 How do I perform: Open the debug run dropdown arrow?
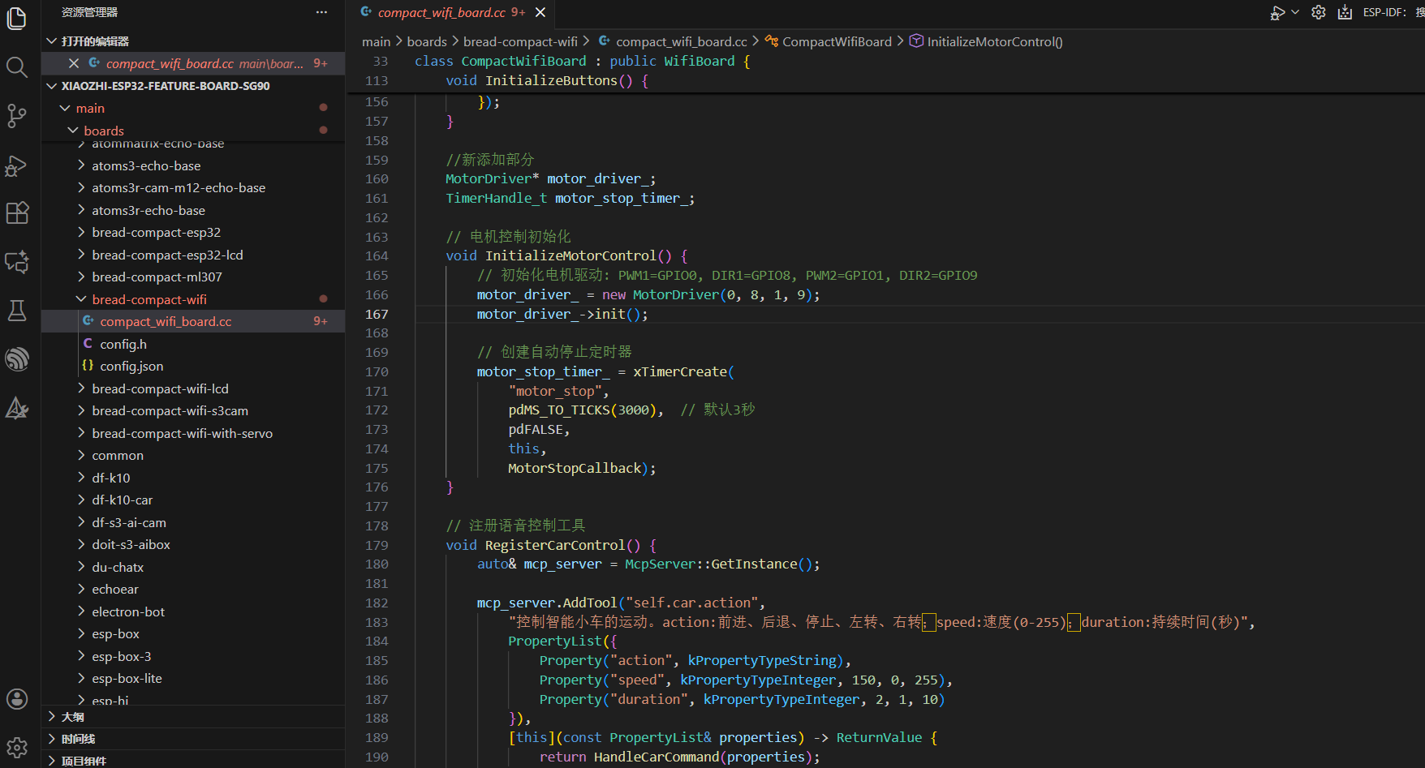click(1295, 12)
